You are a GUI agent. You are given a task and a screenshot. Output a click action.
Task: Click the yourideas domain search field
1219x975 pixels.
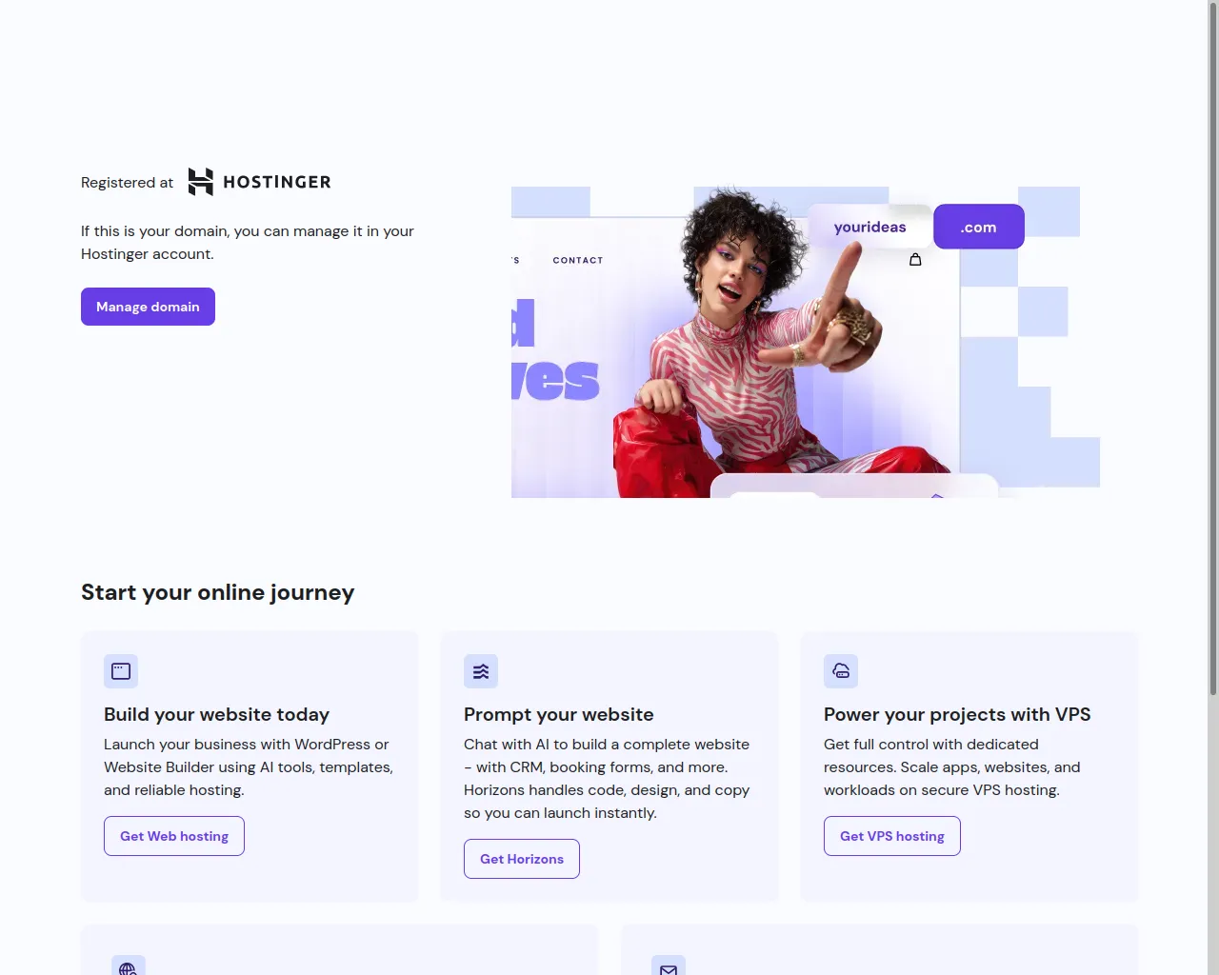click(869, 227)
